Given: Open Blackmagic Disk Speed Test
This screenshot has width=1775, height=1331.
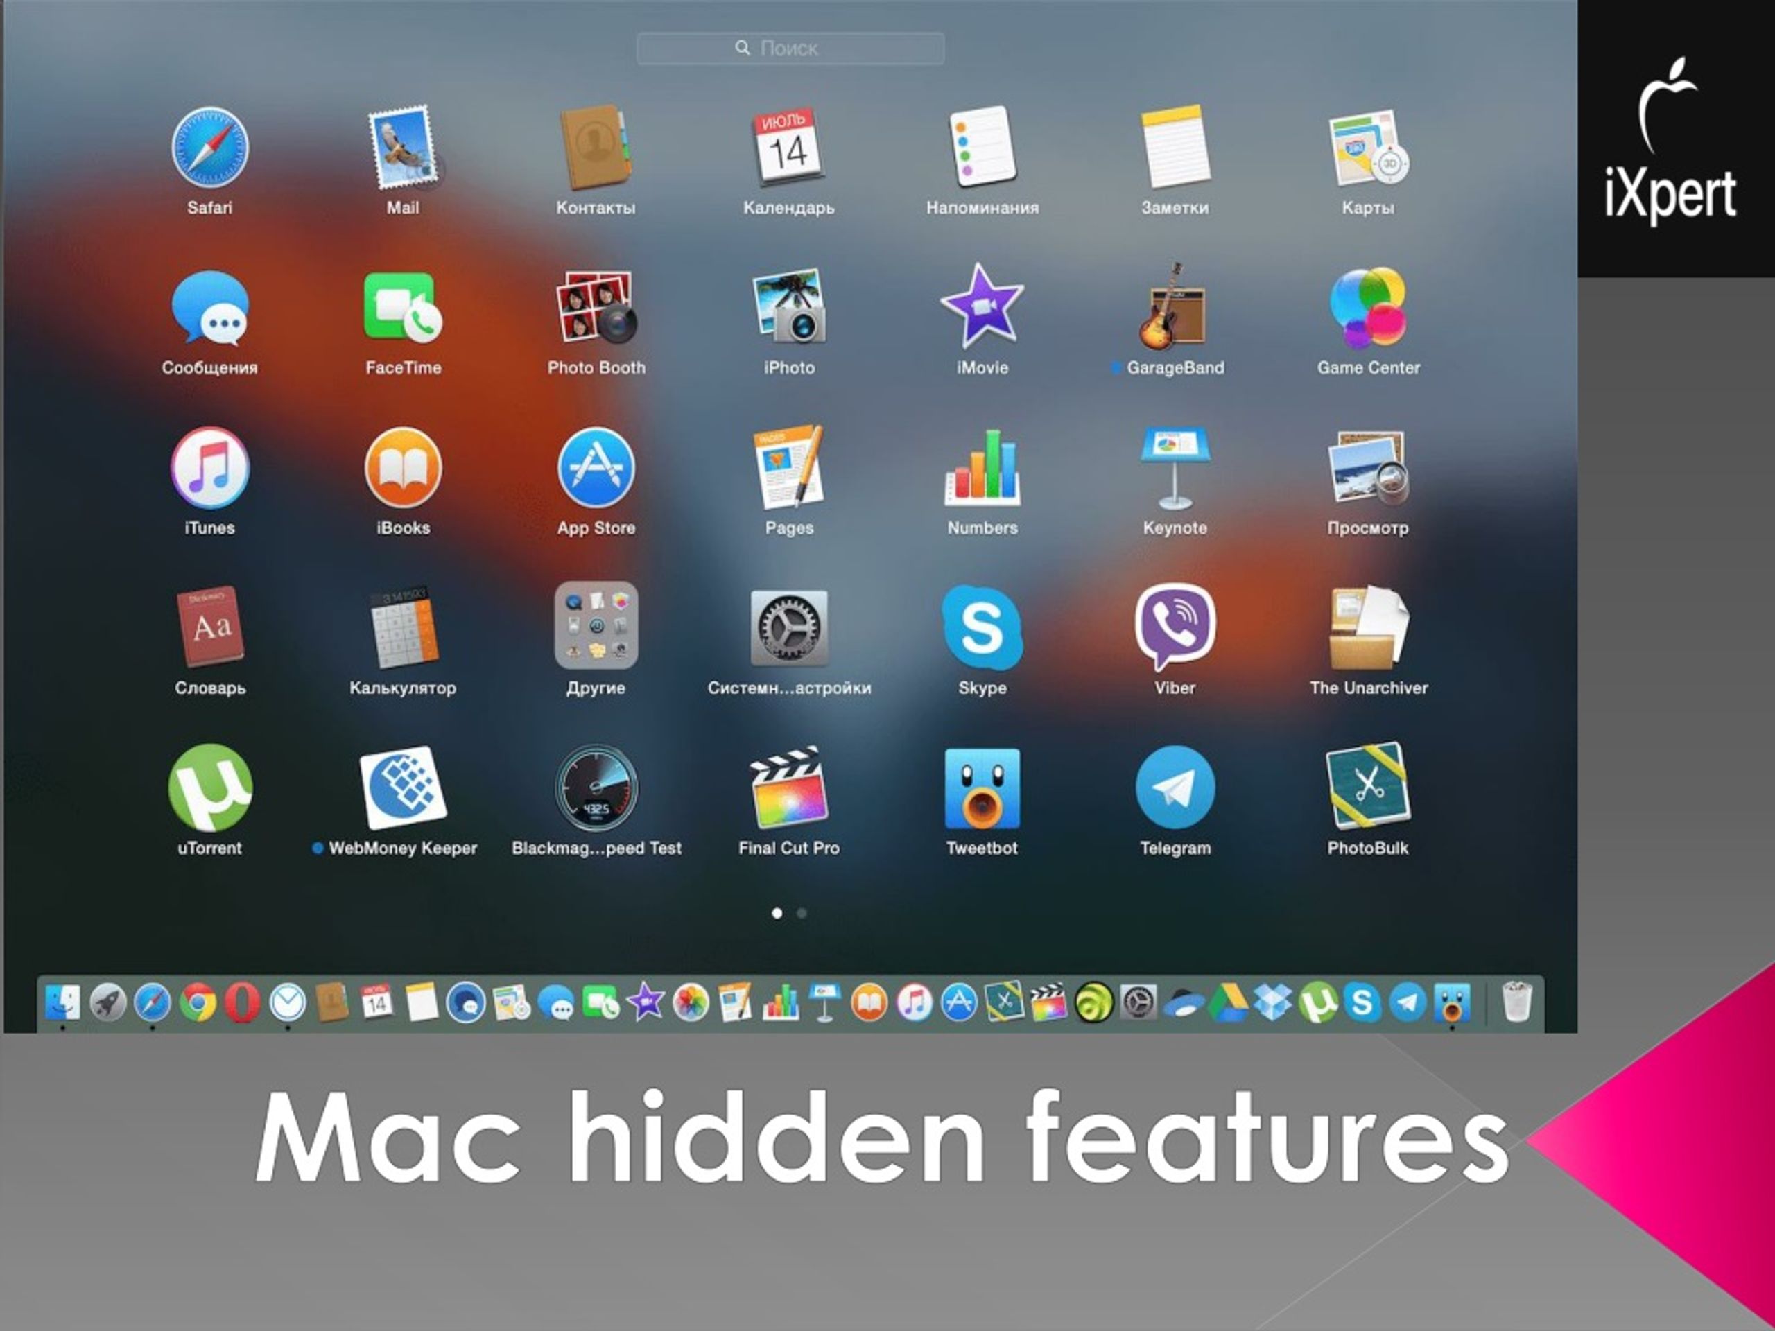Looking at the screenshot, I should point(596,788).
